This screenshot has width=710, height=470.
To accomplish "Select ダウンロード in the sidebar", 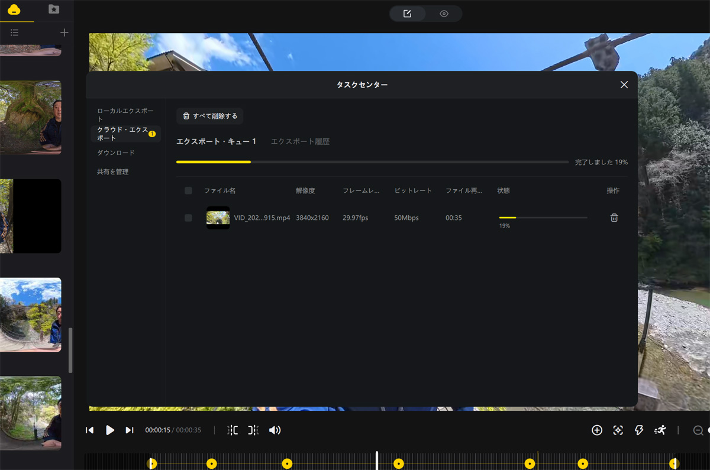I will [116, 153].
